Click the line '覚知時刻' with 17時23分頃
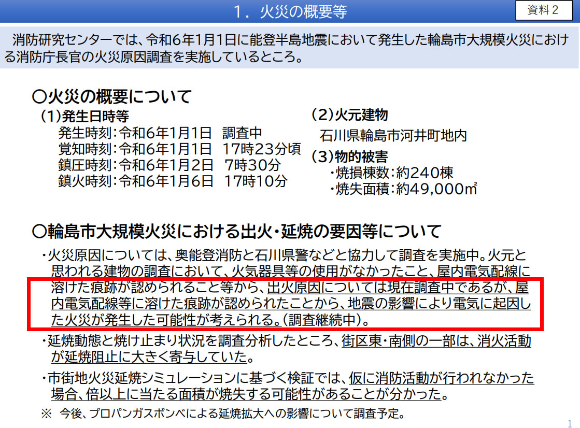The image size is (580, 428). (x=179, y=149)
